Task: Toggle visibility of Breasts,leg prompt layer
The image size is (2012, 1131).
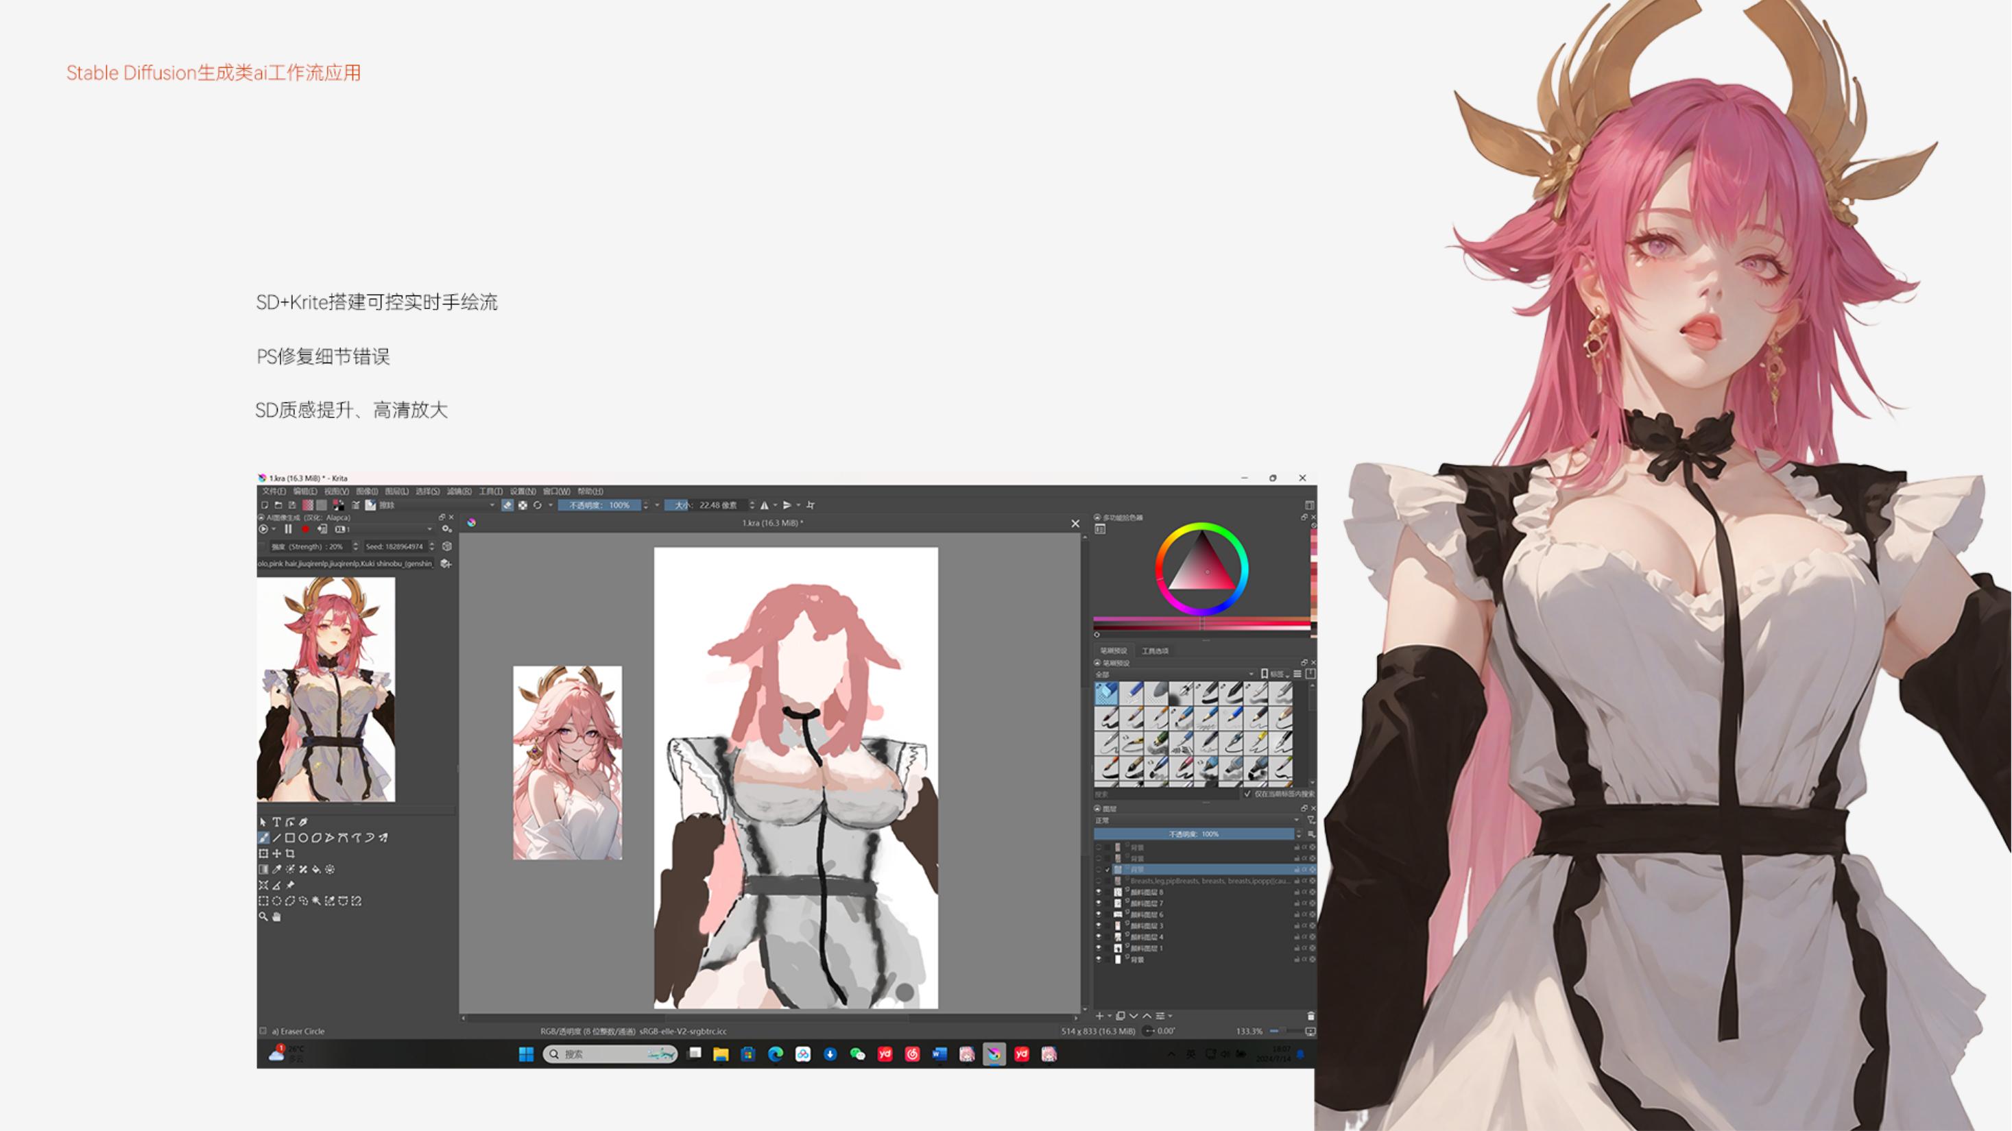Action: 1098,880
